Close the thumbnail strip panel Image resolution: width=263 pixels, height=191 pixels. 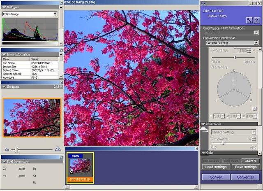point(196,149)
